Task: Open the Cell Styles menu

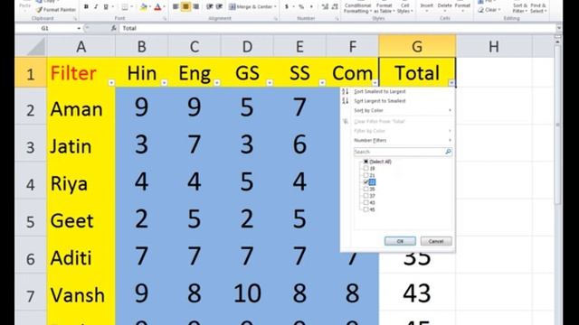Action: pyautogui.click(x=404, y=7)
